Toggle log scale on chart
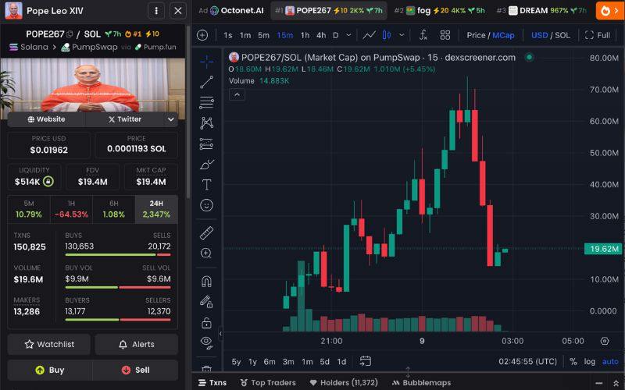625x390 pixels. click(590, 361)
